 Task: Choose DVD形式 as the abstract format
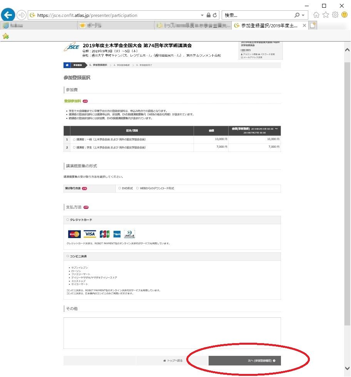coord(119,188)
